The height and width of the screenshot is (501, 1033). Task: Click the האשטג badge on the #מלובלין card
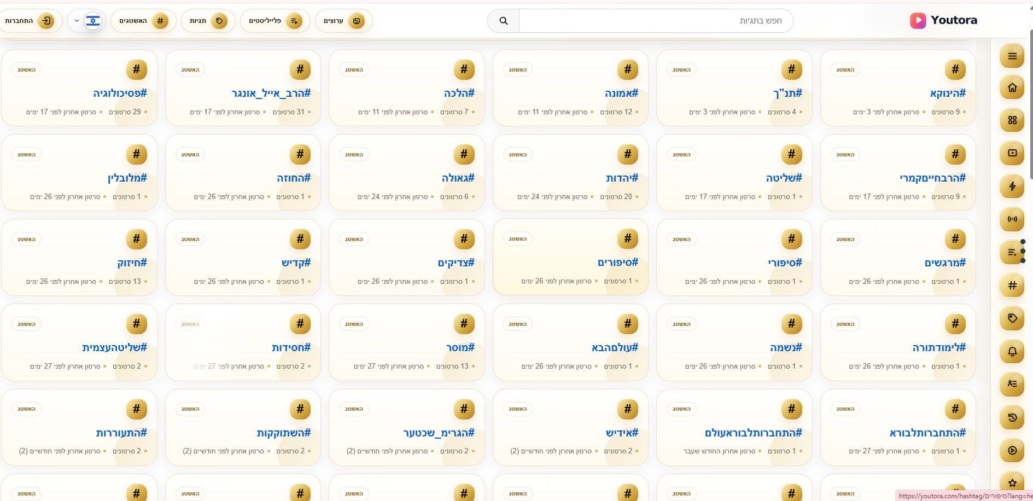(26, 154)
